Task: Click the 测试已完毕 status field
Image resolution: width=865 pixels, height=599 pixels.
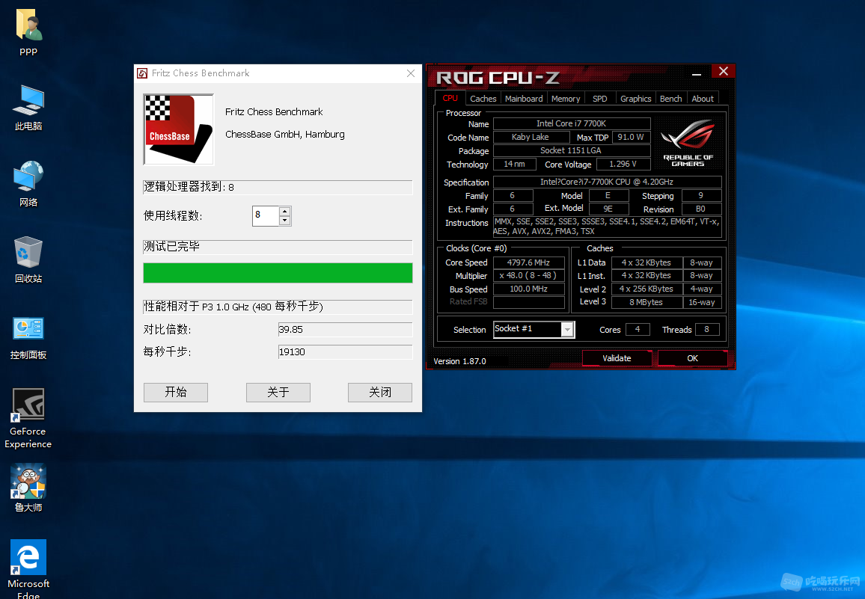Action: (x=278, y=247)
